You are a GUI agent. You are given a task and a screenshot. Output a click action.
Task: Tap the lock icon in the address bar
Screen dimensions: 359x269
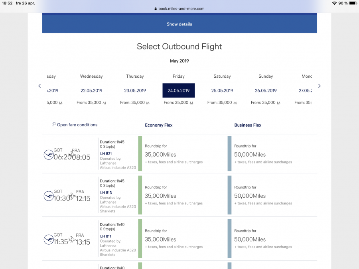155,9
